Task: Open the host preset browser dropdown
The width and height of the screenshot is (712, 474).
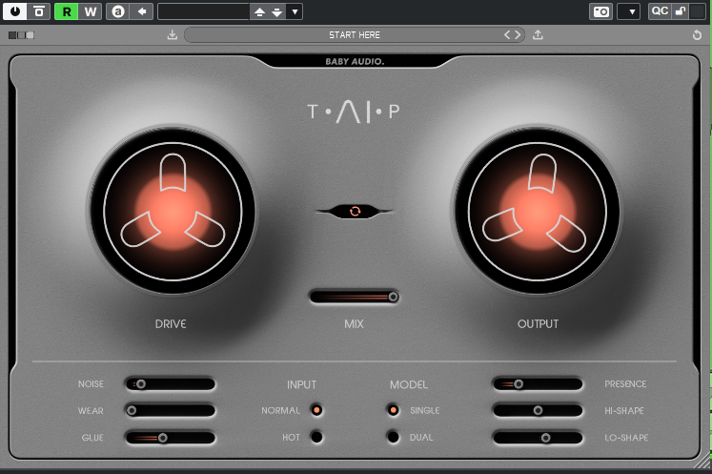Action: [x=295, y=11]
